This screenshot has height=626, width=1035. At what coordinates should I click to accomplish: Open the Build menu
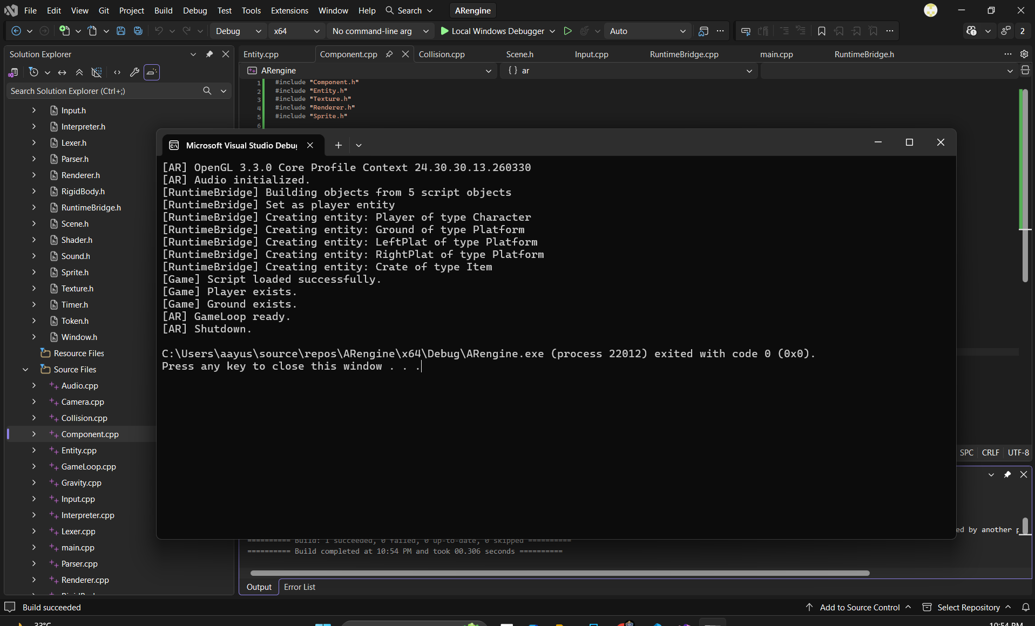(164, 11)
